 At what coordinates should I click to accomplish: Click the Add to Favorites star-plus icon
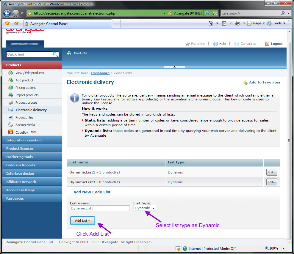[x=16, y=23]
